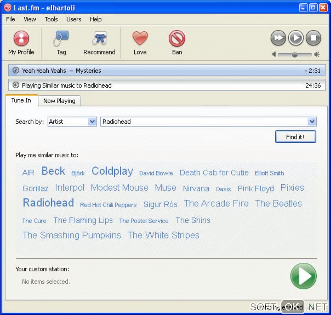This screenshot has width=331, height=315.
Task: Open the Help menu
Action: tap(96, 19)
